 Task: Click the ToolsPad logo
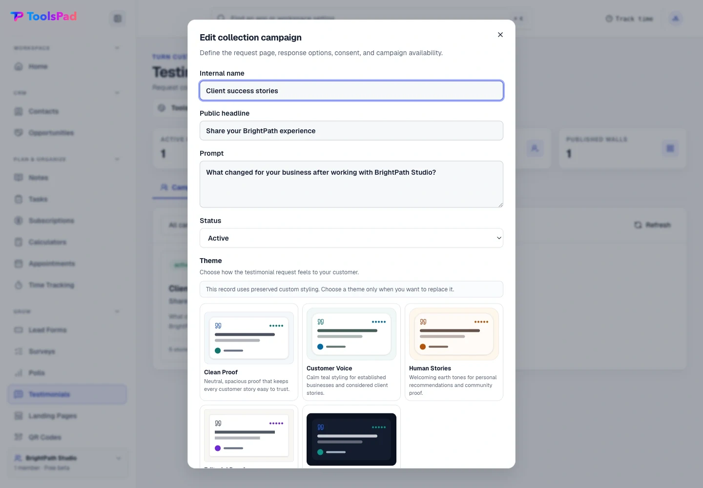point(44,17)
